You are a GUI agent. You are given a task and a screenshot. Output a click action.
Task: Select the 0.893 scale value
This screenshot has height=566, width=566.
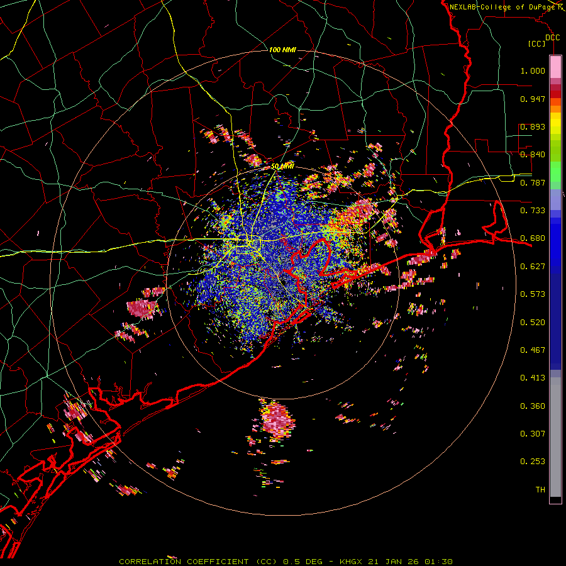pyautogui.click(x=533, y=126)
